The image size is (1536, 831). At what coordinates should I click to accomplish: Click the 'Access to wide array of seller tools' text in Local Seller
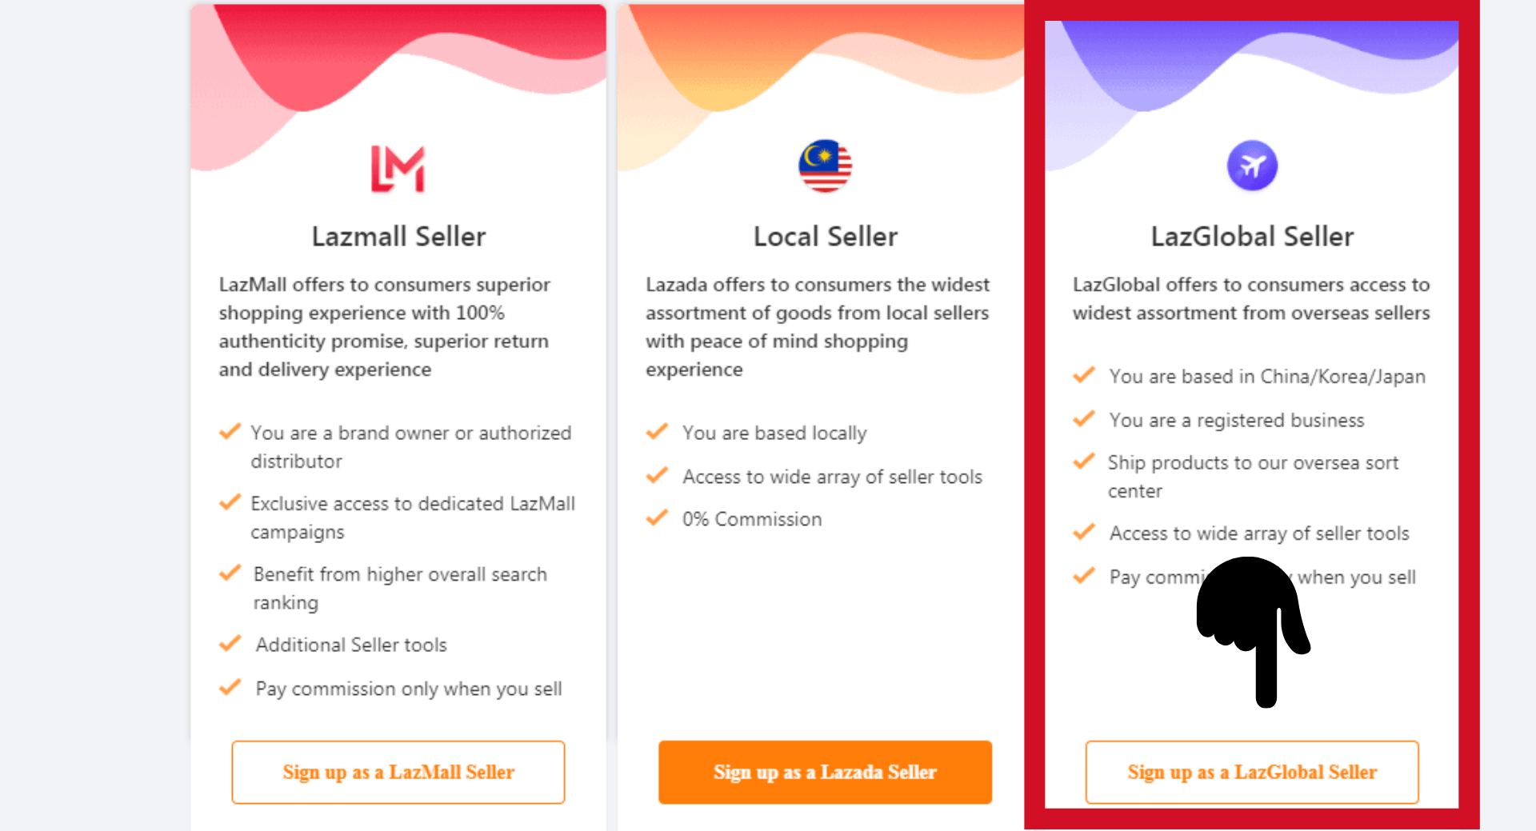832,477
